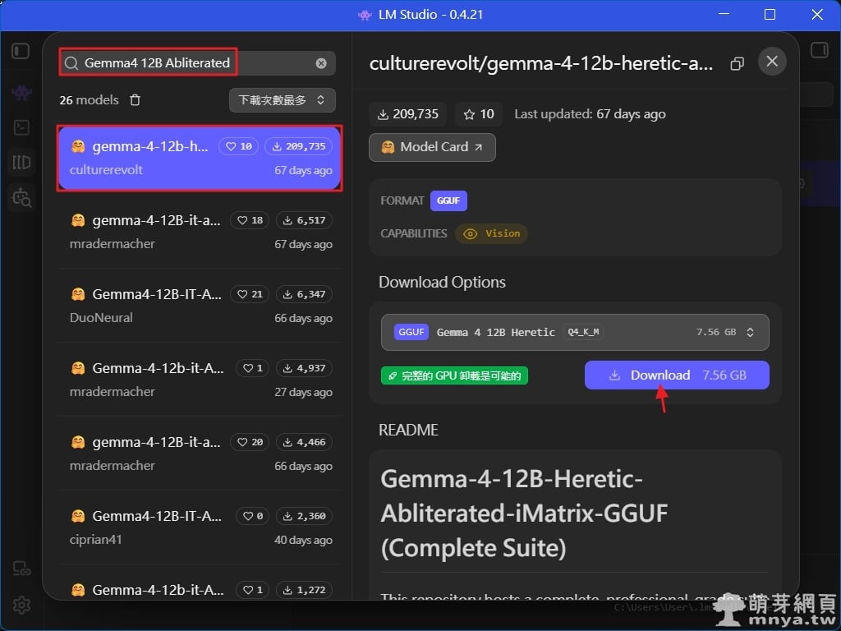Click the FORMAT label
This screenshot has width=841, height=631.
pos(402,200)
